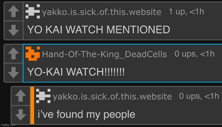The image size is (222, 127).
Task: Visit yakko.is.sick.of.this.website profile from top comment
Action: (102, 12)
